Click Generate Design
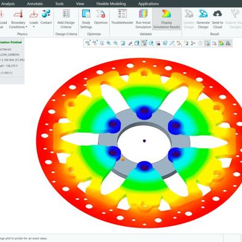 pos(203,19)
